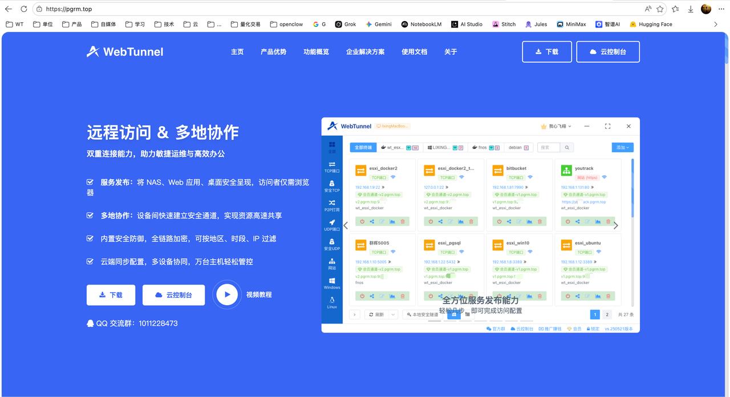Click the WebTunnel app screenshot slide image
730x397 pixels.
(480, 225)
